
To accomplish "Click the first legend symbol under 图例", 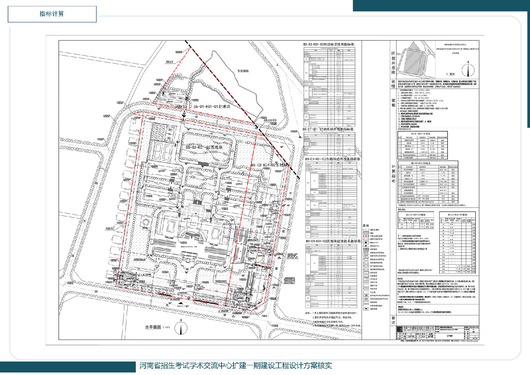I will [366, 230].
